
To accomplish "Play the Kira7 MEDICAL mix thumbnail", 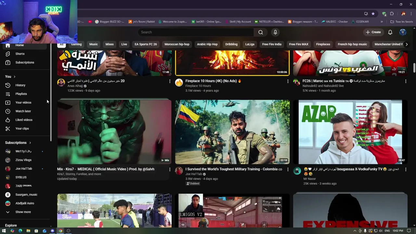I will click(114, 132).
